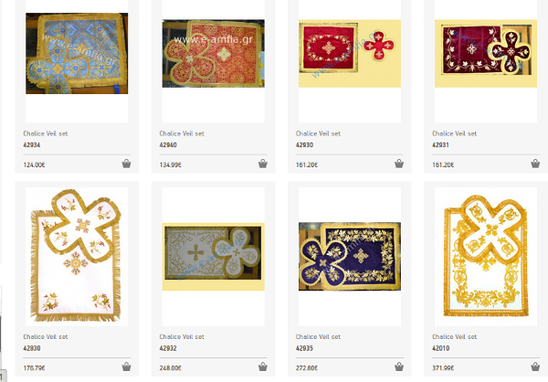This screenshot has width=548, height=382.
Task: Select product code 42935
Action: click(304, 348)
